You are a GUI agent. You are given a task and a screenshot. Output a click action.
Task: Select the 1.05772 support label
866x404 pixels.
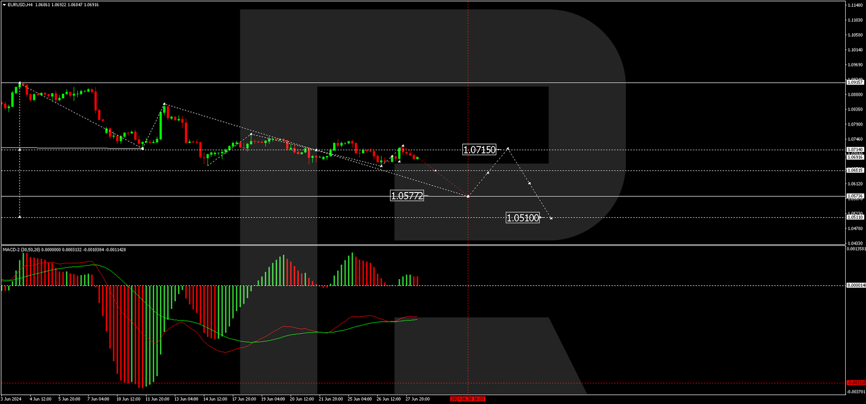[x=407, y=196]
